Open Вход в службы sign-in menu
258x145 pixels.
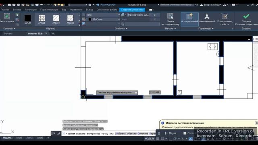click(210, 5)
